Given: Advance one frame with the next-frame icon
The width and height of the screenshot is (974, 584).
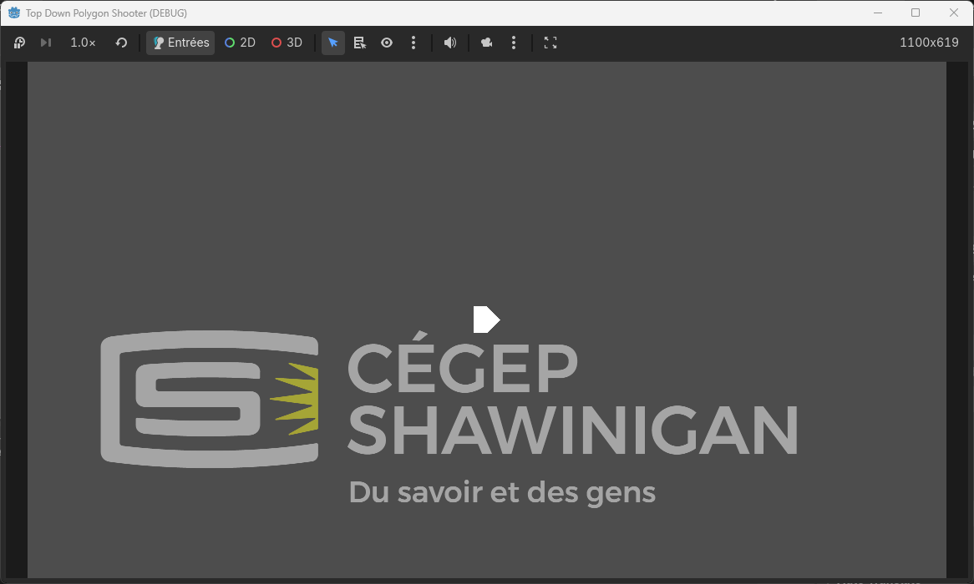Looking at the screenshot, I should [x=45, y=43].
